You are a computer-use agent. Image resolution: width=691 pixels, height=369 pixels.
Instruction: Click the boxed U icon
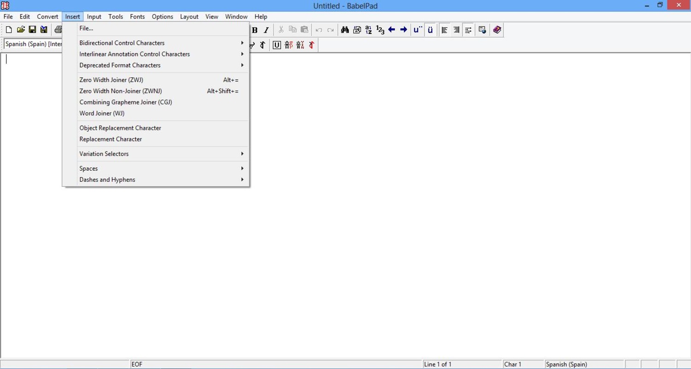coord(277,45)
